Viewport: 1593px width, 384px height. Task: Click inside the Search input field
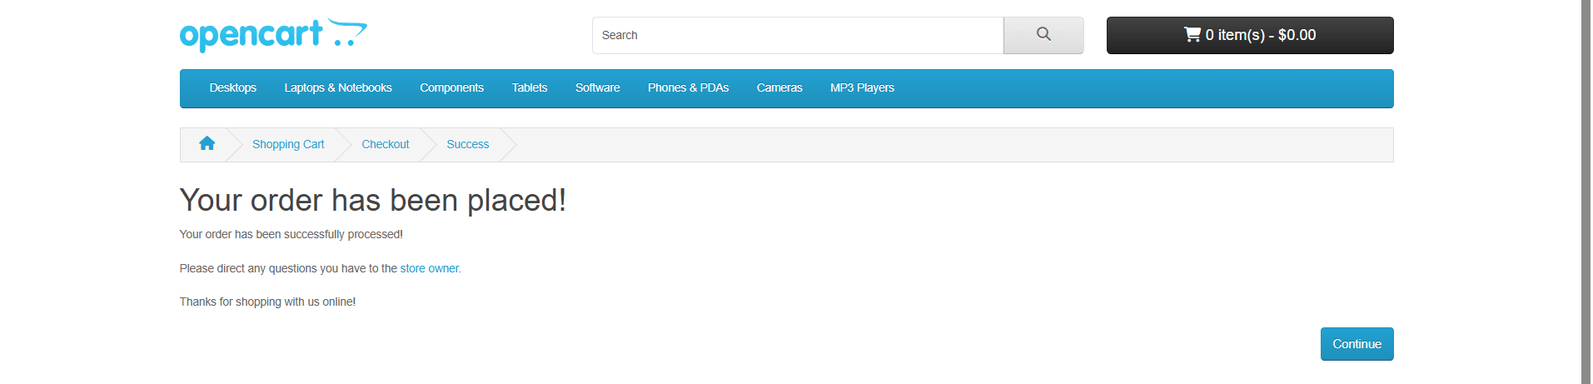pos(798,35)
